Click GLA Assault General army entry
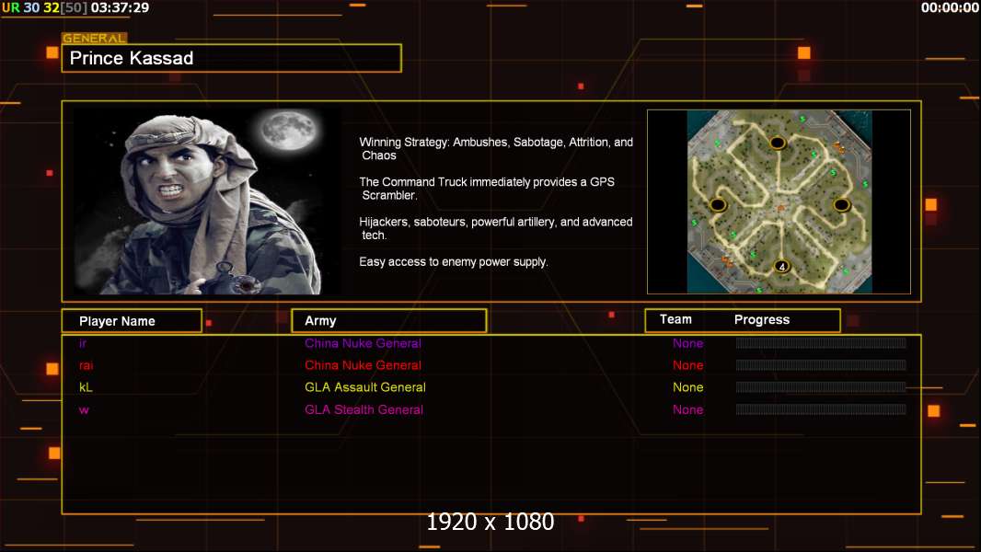Screen dimensions: 981x552 click(x=364, y=387)
